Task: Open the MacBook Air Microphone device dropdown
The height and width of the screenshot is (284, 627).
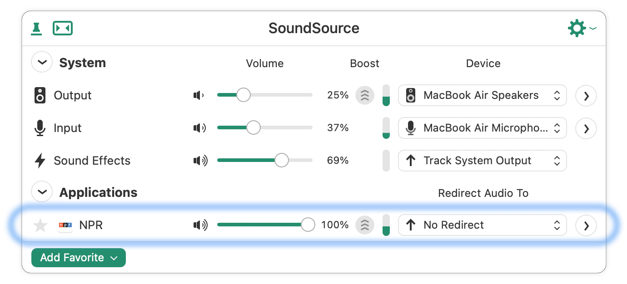Action: click(483, 128)
